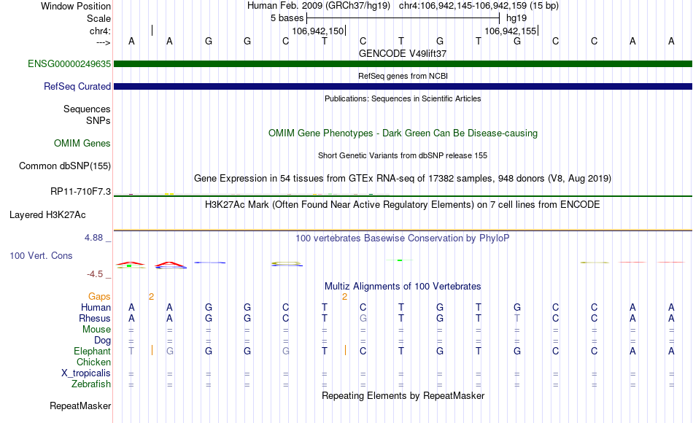Click the Sequences label
The width and height of the screenshot is (693, 423).
point(87,109)
